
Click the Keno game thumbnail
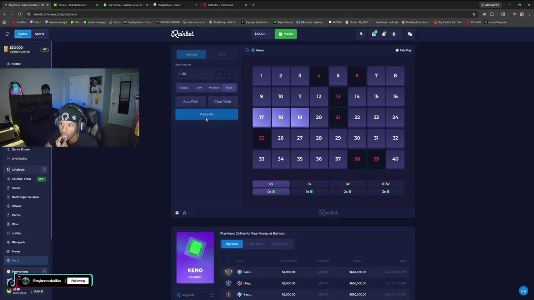195,257
